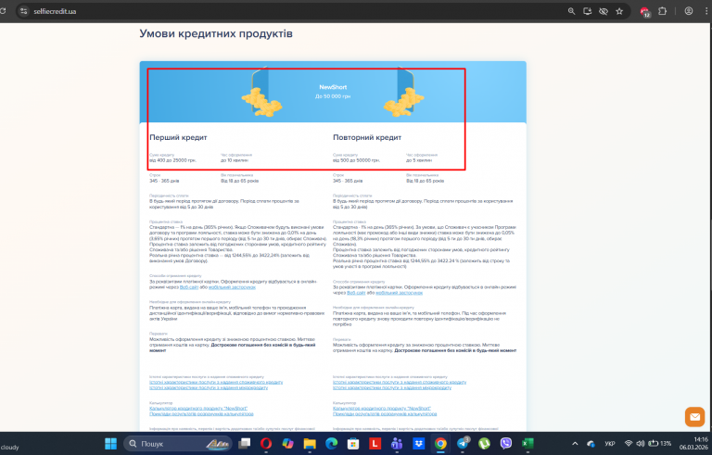This screenshot has width=712, height=455.
Task: Click the battery 13% indicator
Action: click(x=660, y=444)
